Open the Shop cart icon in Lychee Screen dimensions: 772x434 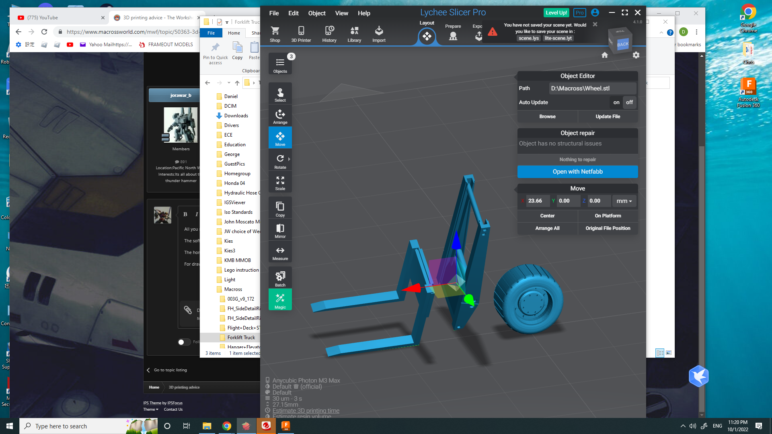tap(275, 34)
